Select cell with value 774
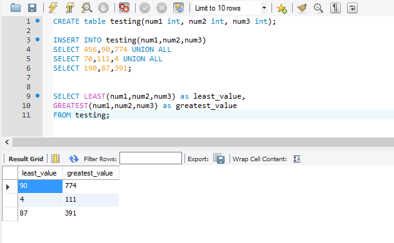 coord(91,186)
